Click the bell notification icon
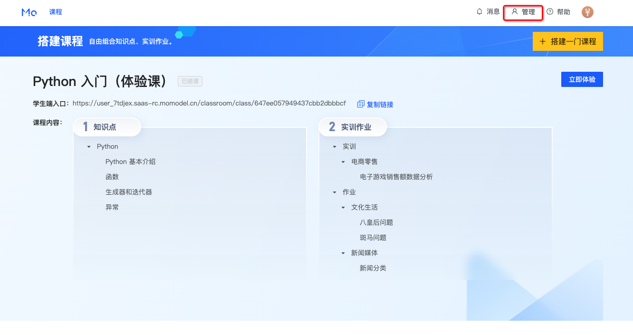This screenshot has height=335, width=633. [x=480, y=12]
